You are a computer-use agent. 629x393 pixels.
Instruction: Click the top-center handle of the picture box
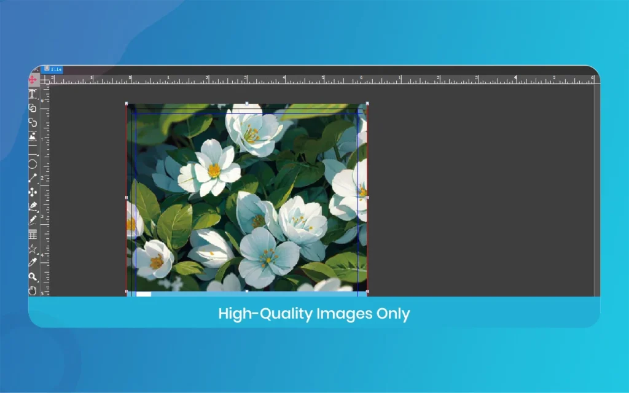click(x=247, y=104)
